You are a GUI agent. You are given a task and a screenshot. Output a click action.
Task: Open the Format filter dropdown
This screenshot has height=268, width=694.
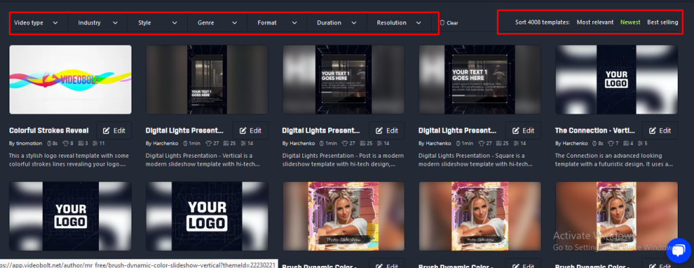point(277,22)
